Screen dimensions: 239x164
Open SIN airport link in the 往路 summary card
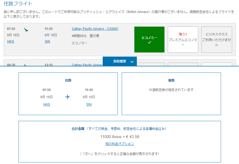pos(89,104)
